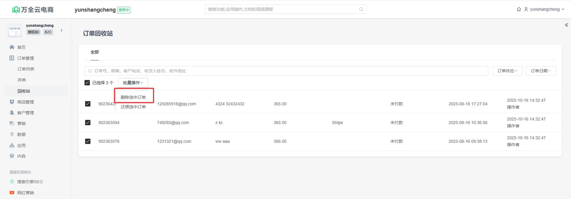Image resolution: width=571 pixels, height=199 pixels.
Task: Uncheck order 902363578 checkbox
Action: pos(88,141)
